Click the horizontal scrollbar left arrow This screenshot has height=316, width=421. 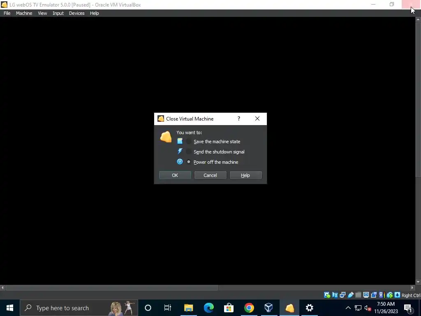(x=2, y=288)
